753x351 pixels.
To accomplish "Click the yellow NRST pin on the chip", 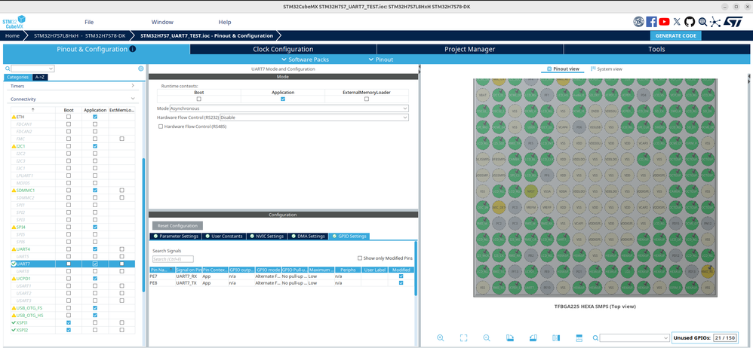I will [530, 191].
